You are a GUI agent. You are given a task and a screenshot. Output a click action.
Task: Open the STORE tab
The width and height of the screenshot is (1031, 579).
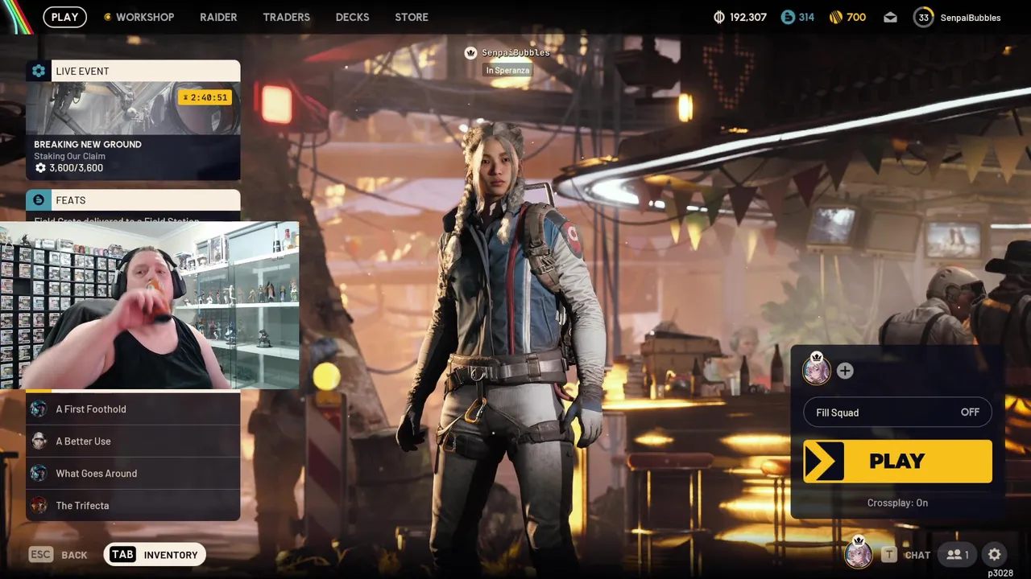[412, 17]
